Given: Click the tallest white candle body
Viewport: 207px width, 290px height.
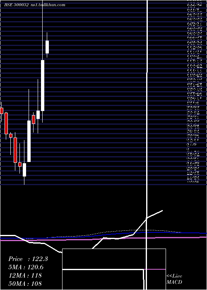Looking at the screenshot, I should click(43, 85).
